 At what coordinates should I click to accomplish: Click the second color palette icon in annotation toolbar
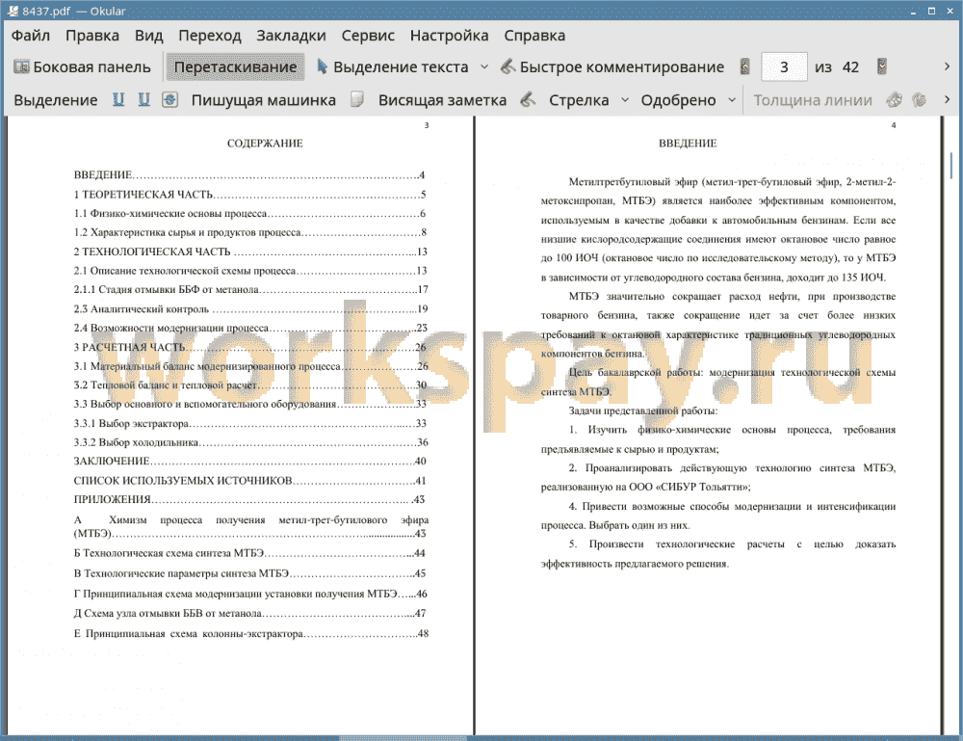919,99
